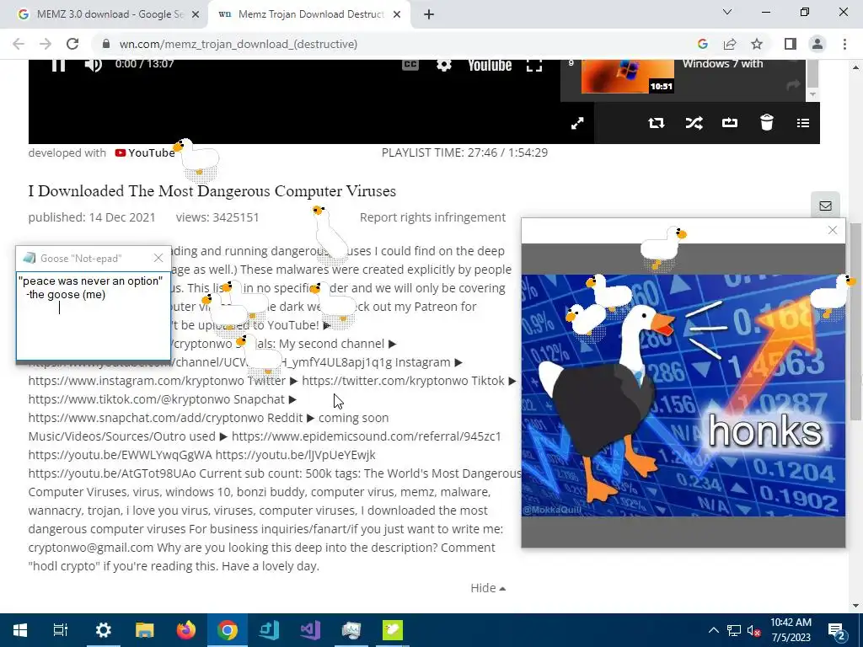This screenshot has height=647, width=863.
Task: Click the page vertical scrollbar thumb
Action: click(855, 322)
